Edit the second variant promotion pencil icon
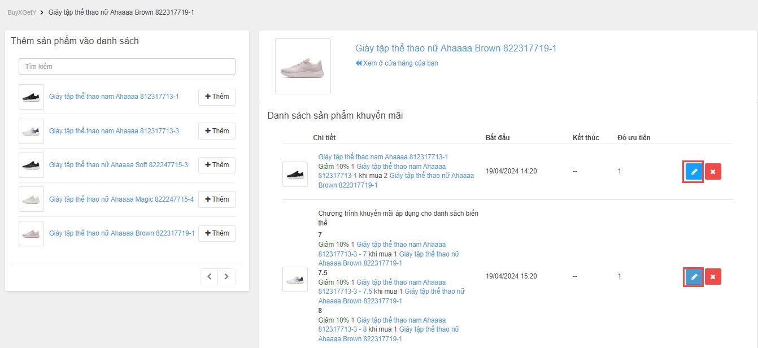This screenshot has width=758, height=348. pos(694,276)
